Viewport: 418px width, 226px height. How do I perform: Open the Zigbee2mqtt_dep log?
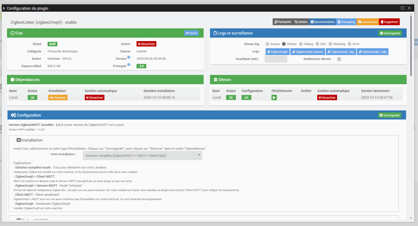[x=341, y=52]
